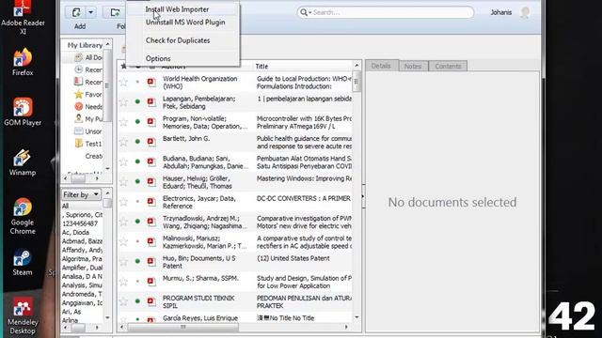Click the Add documents toolbar icon
Image resolution: width=602 pixels, height=338 pixels.
[76, 12]
